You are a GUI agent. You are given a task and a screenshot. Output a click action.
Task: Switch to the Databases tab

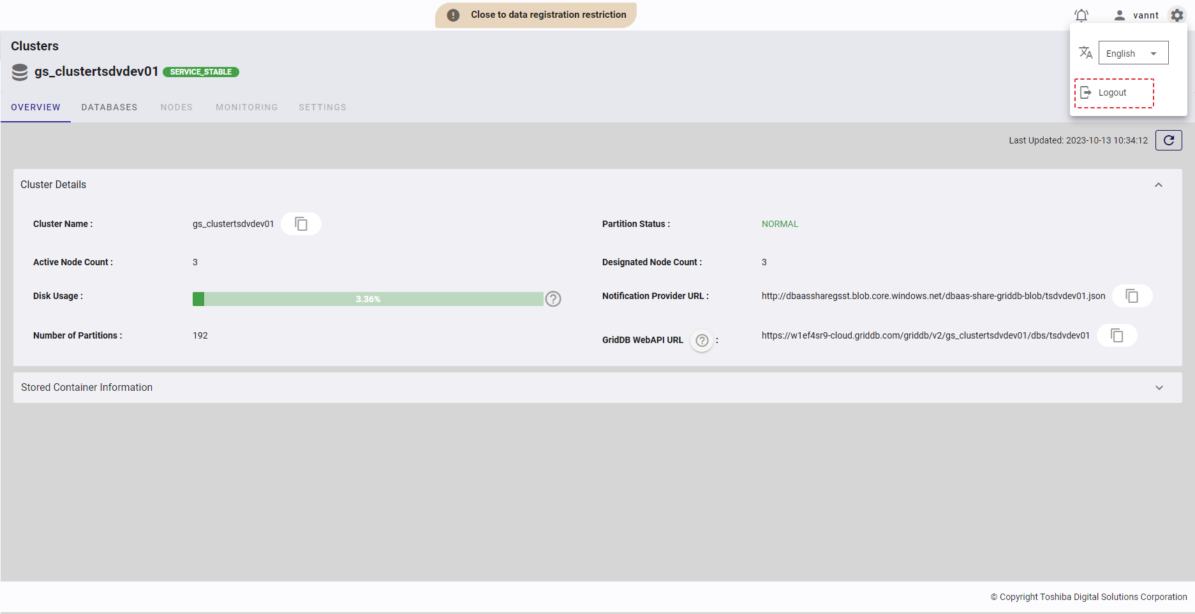click(x=109, y=107)
